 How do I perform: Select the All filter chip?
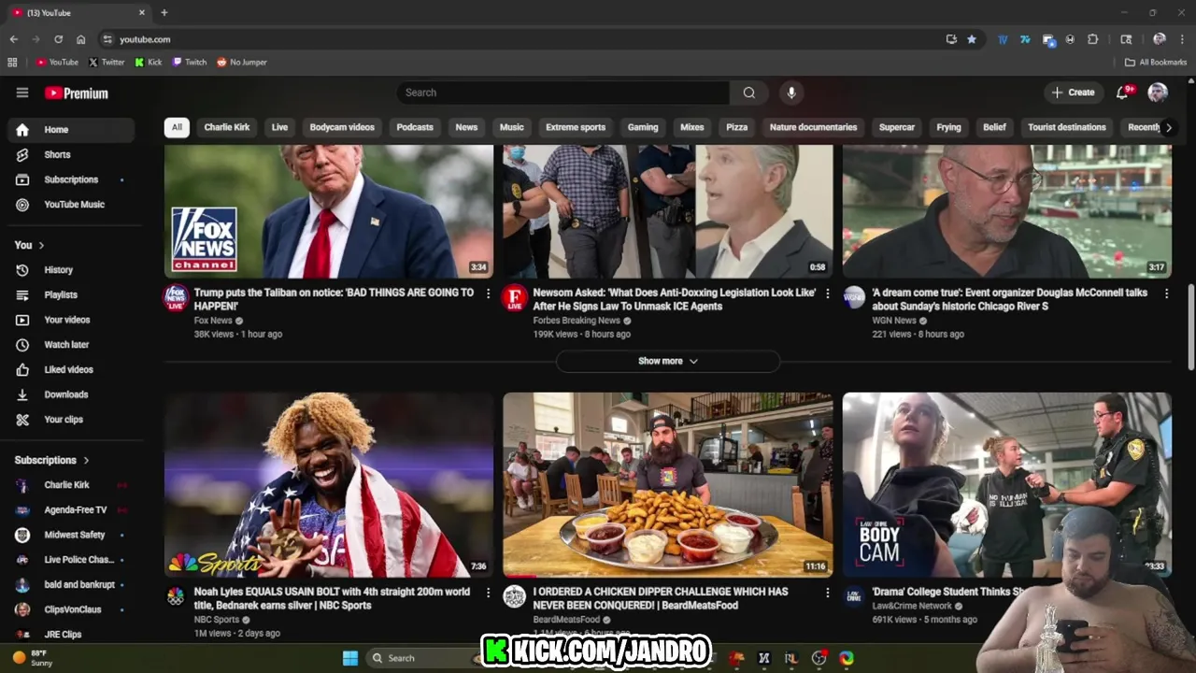pos(177,127)
